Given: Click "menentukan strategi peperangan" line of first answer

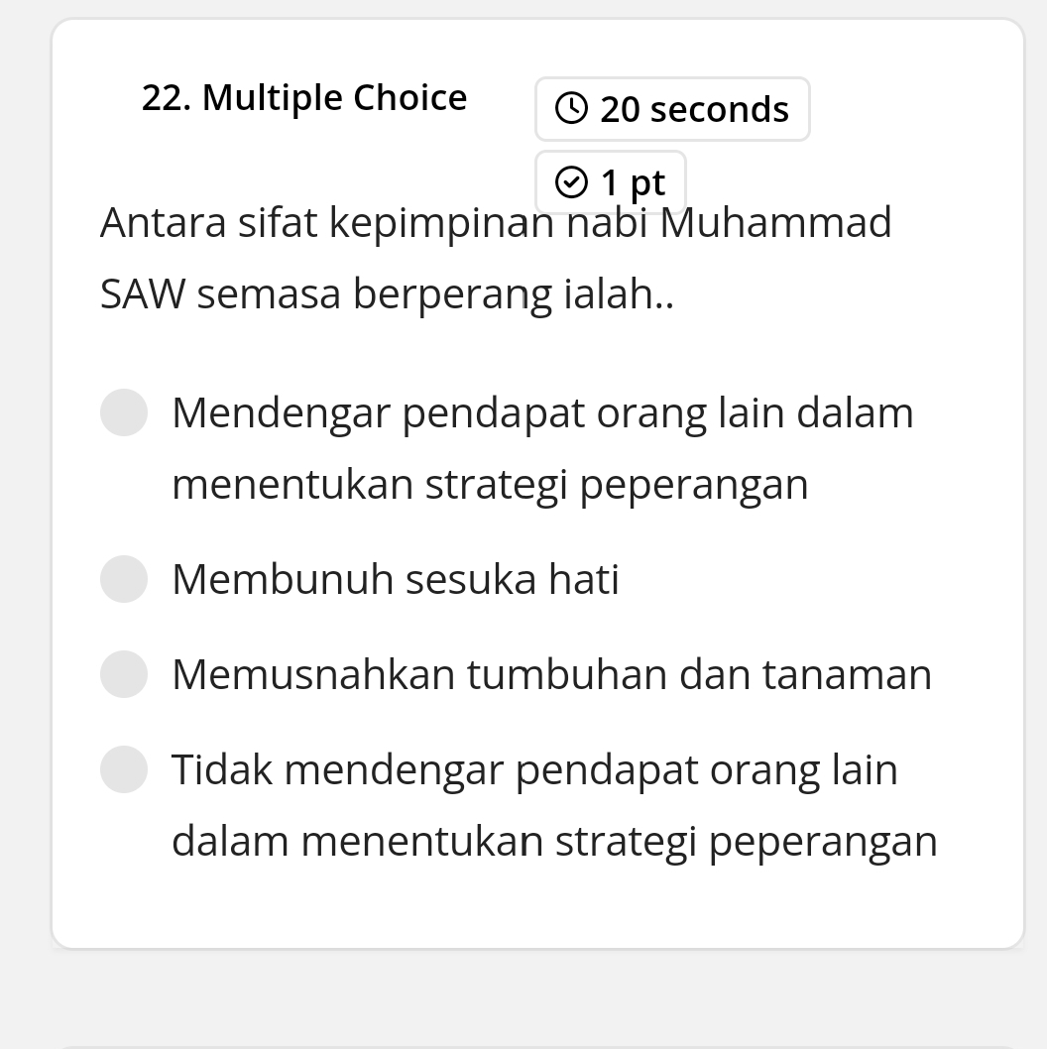Looking at the screenshot, I should coord(490,484).
